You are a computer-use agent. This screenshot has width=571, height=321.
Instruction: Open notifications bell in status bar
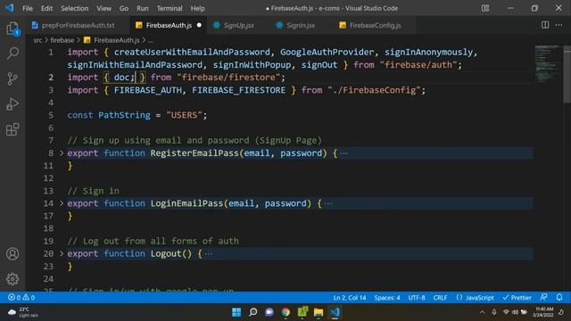pos(559,297)
